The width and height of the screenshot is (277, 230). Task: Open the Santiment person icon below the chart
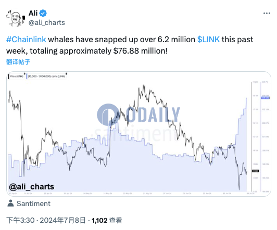(10, 203)
